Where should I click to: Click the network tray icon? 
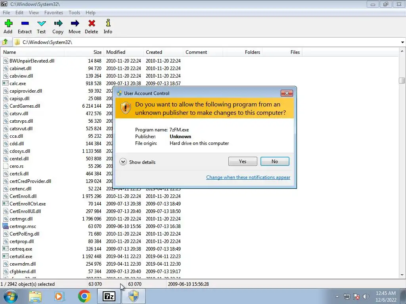pos(347,296)
